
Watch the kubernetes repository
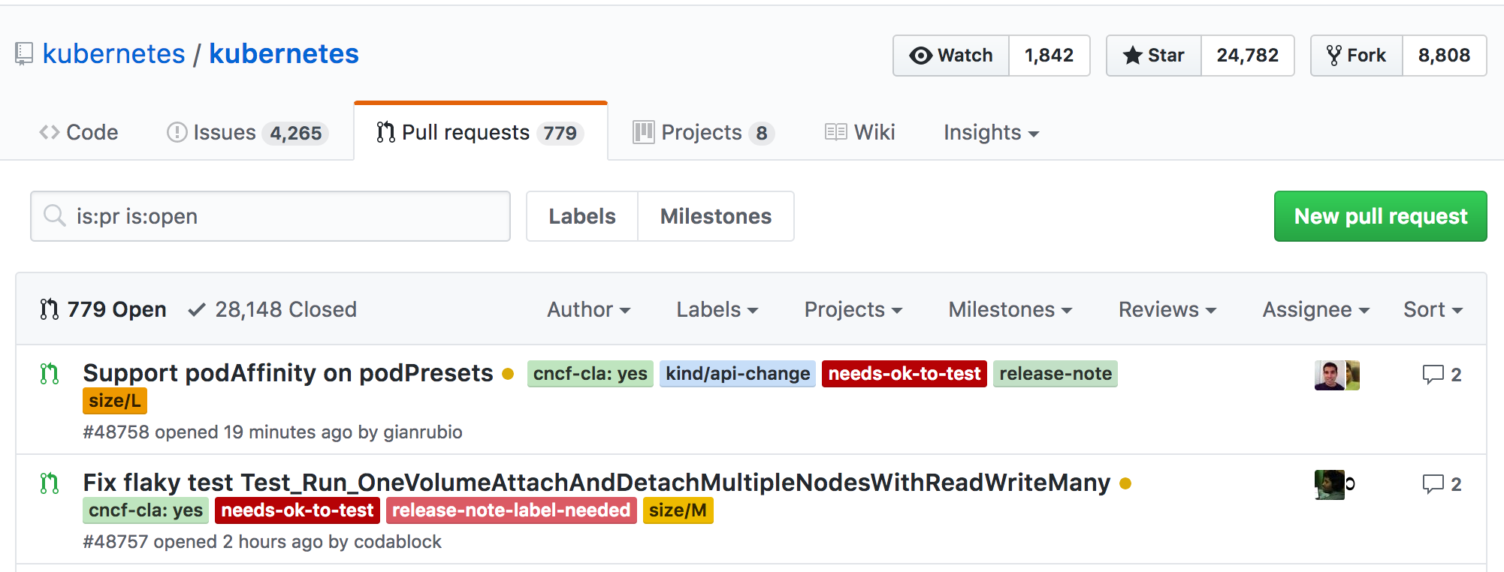coord(951,56)
